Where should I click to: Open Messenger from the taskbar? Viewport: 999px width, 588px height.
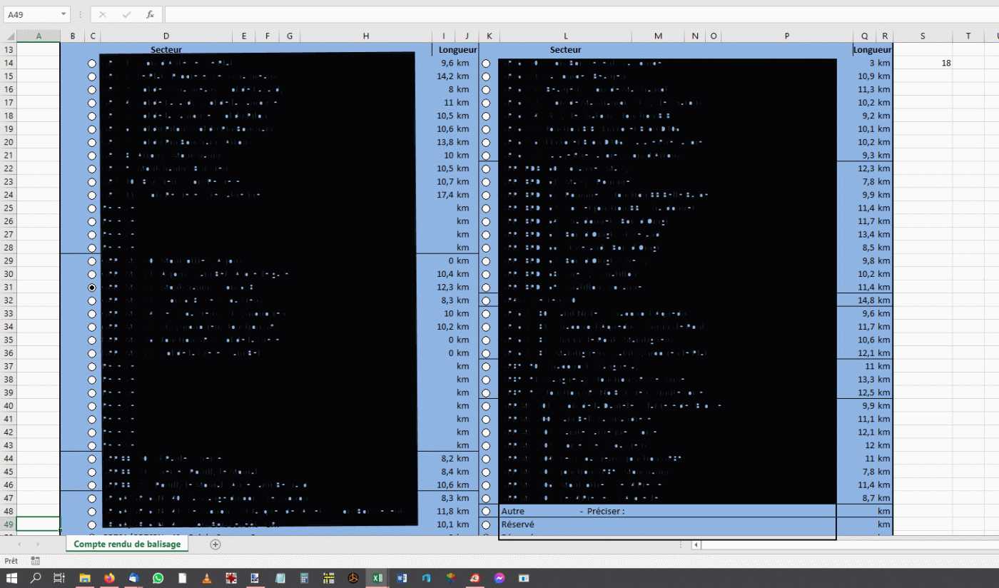coord(499,578)
